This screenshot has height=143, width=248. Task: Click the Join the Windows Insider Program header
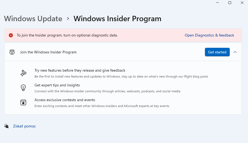(x=48, y=52)
